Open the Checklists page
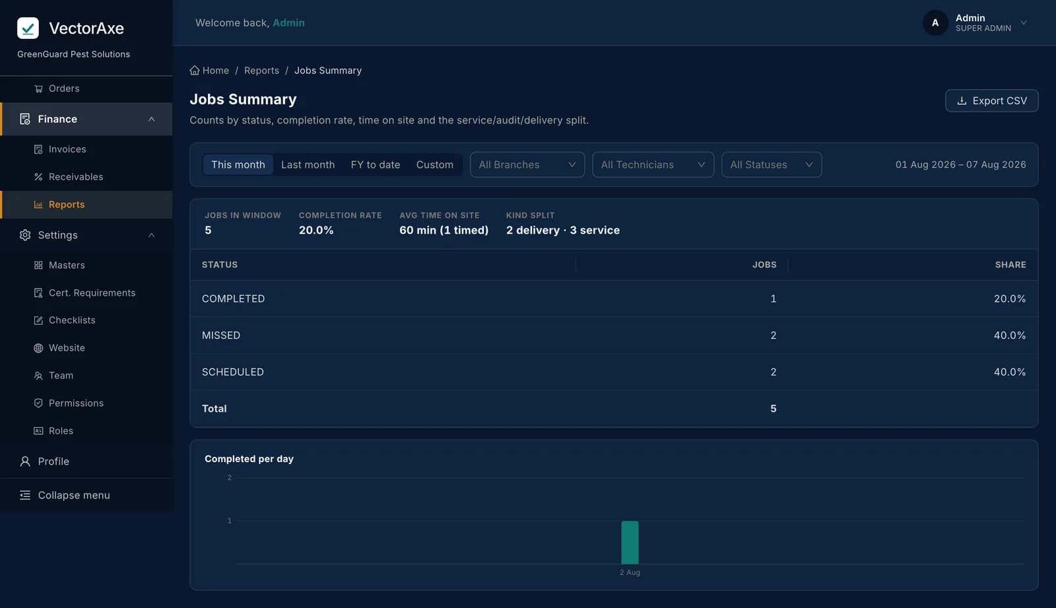 tap(86, 320)
